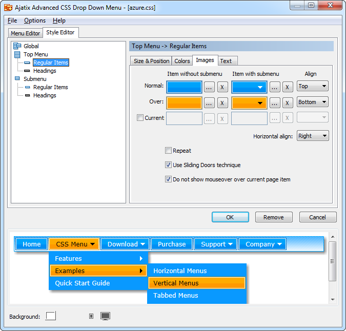Click Purchase in the menu preview
Image resolution: width=346 pixels, height=331 pixels.
(x=172, y=244)
